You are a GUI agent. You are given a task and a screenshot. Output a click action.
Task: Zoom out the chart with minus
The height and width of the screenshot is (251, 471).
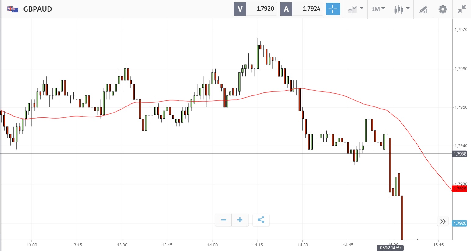pos(223,220)
